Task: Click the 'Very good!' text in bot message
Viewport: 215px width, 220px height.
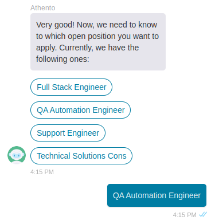Action: pyautogui.click(x=55, y=25)
